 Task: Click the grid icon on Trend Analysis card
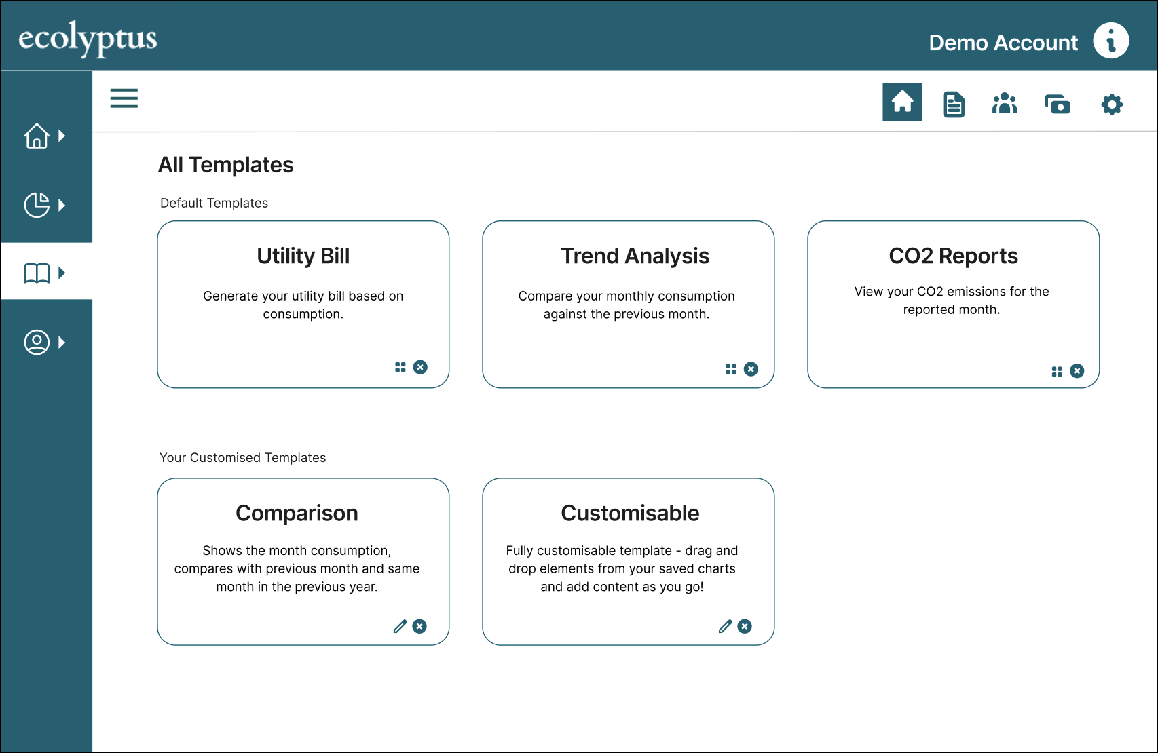(x=730, y=369)
